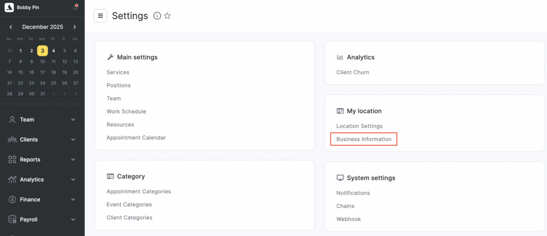Click the Reports grid icon
The width and height of the screenshot is (547, 236).
[12, 160]
